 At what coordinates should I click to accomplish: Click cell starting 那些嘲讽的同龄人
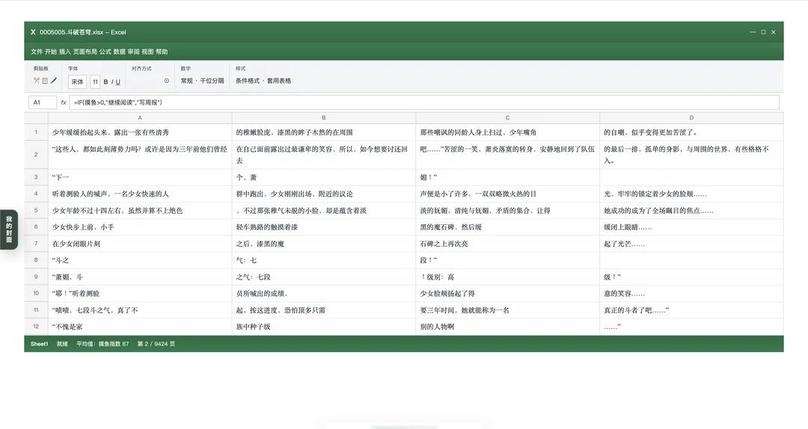point(507,132)
